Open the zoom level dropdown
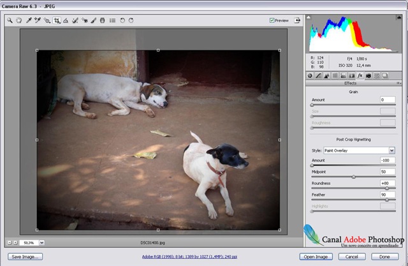This screenshot has height=266, width=408. coord(41,242)
